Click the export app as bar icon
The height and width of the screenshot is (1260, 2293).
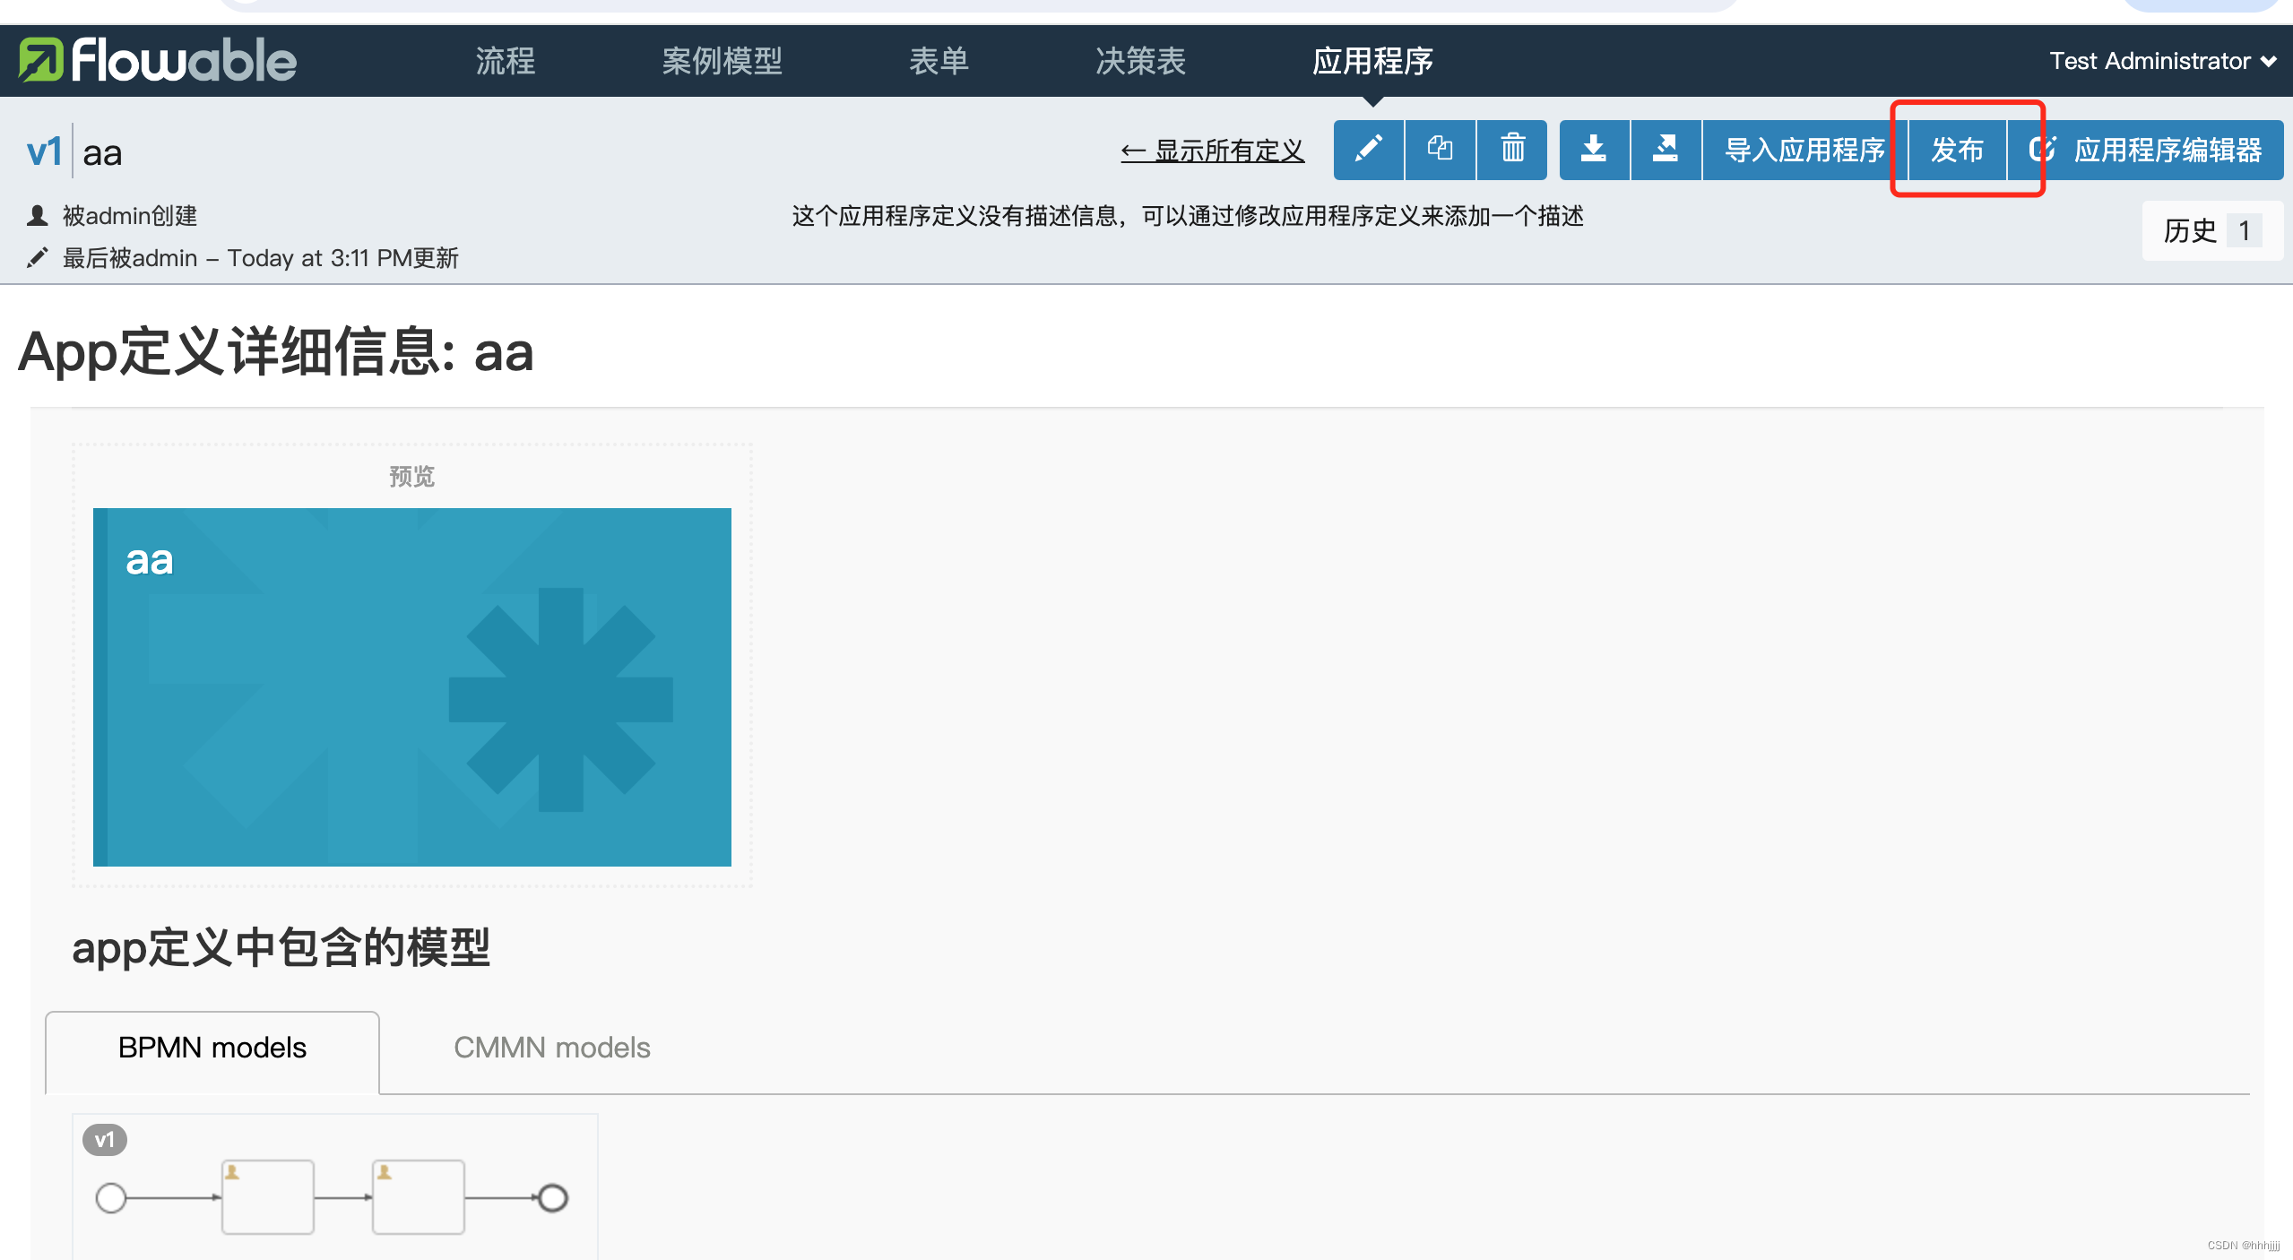coord(1666,150)
